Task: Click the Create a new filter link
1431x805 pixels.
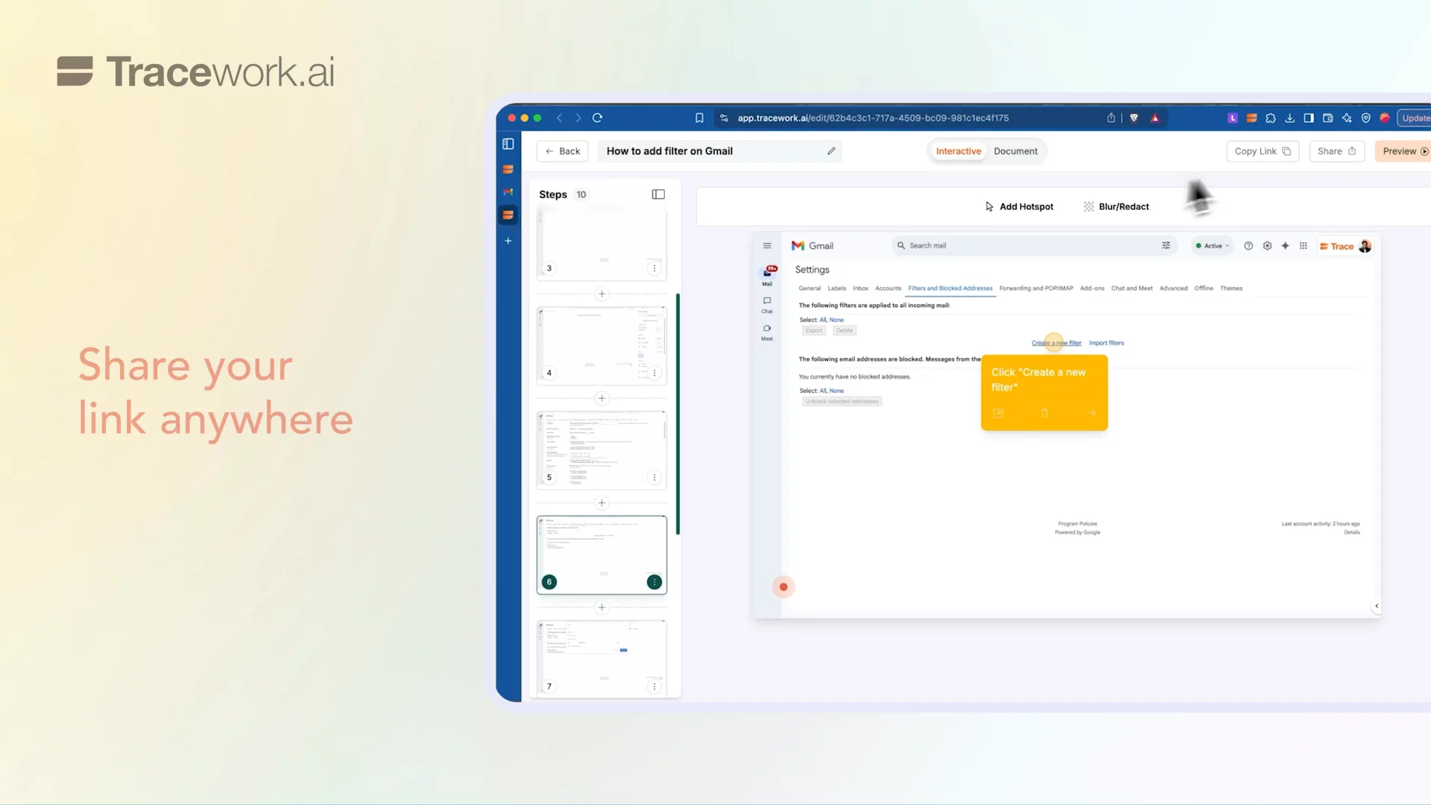Action: coord(1056,343)
